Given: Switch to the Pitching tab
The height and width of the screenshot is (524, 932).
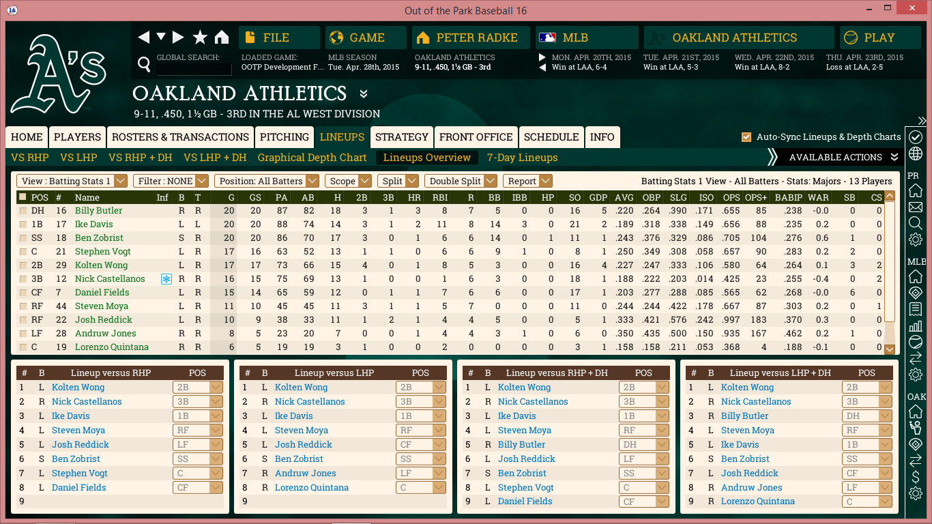Looking at the screenshot, I should click(285, 137).
